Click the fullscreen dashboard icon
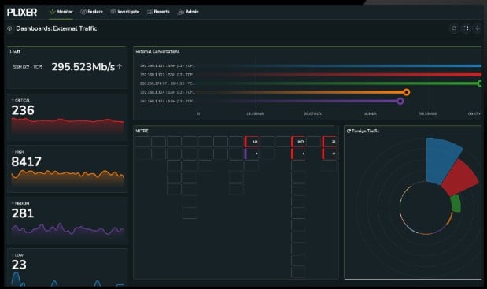The height and width of the screenshot is (289, 487). tap(467, 28)
